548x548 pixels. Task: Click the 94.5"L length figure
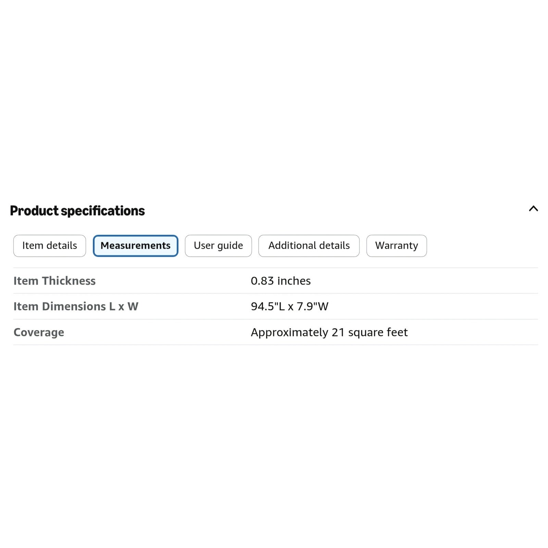268,306
